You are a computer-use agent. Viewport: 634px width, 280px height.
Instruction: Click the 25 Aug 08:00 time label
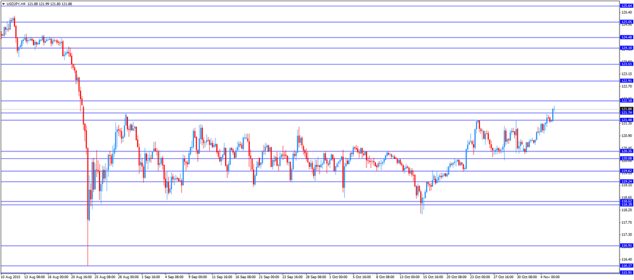[105, 277]
